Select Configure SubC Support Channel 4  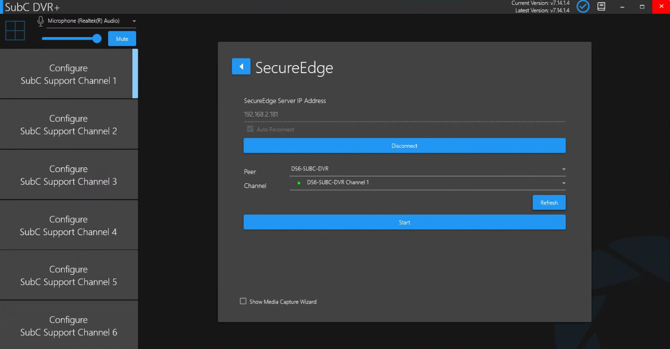pyautogui.click(x=69, y=225)
